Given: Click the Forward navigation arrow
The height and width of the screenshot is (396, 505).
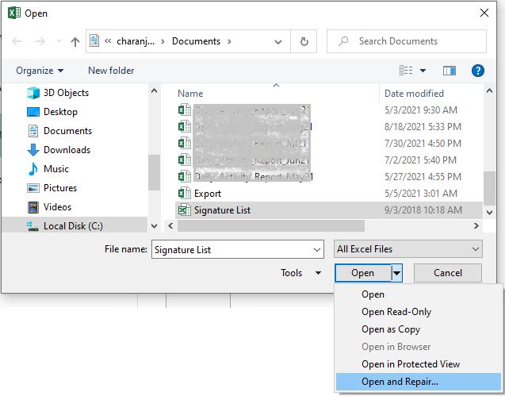Looking at the screenshot, I should (40, 41).
